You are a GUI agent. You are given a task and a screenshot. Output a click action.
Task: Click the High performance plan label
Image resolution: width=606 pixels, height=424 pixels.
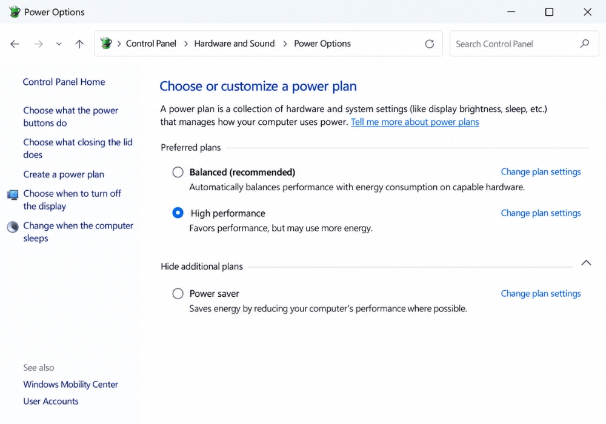tap(228, 213)
